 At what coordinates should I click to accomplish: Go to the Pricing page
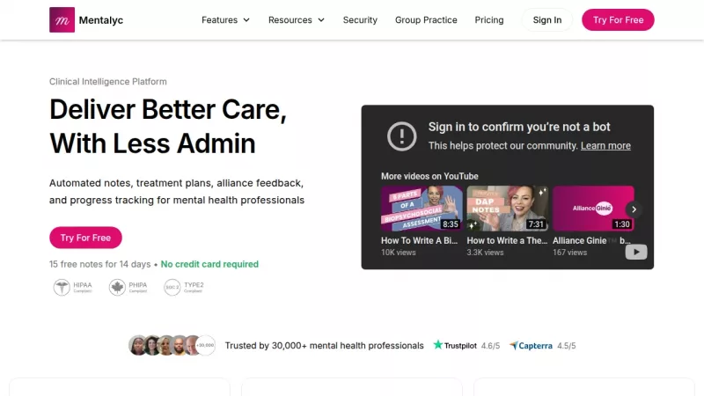coord(489,19)
